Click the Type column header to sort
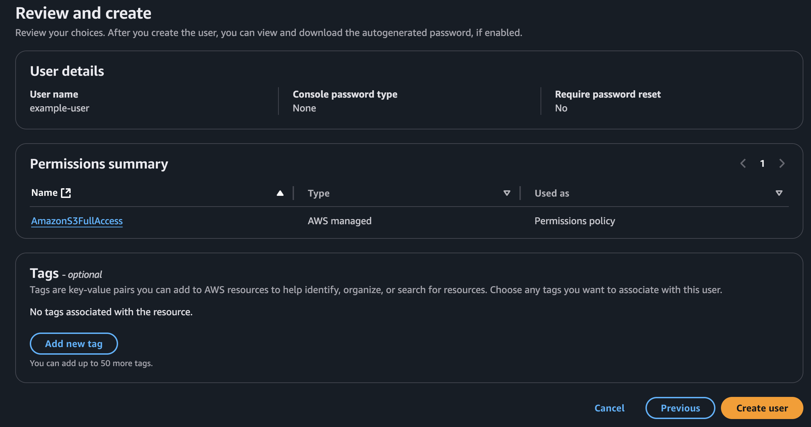 [x=318, y=193]
